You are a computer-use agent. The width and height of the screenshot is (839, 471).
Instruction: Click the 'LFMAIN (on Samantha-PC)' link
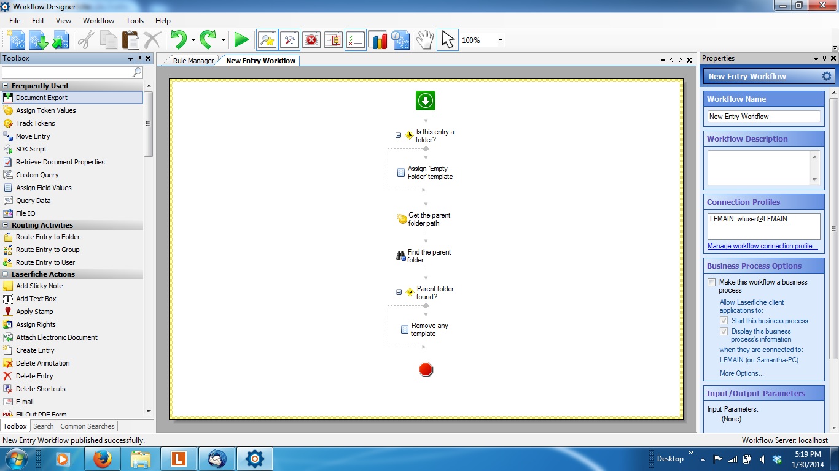tap(759, 360)
